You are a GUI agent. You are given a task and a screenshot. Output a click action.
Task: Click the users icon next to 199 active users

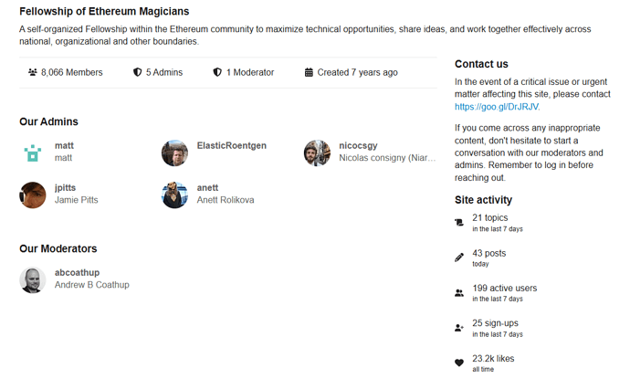point(459,292)
